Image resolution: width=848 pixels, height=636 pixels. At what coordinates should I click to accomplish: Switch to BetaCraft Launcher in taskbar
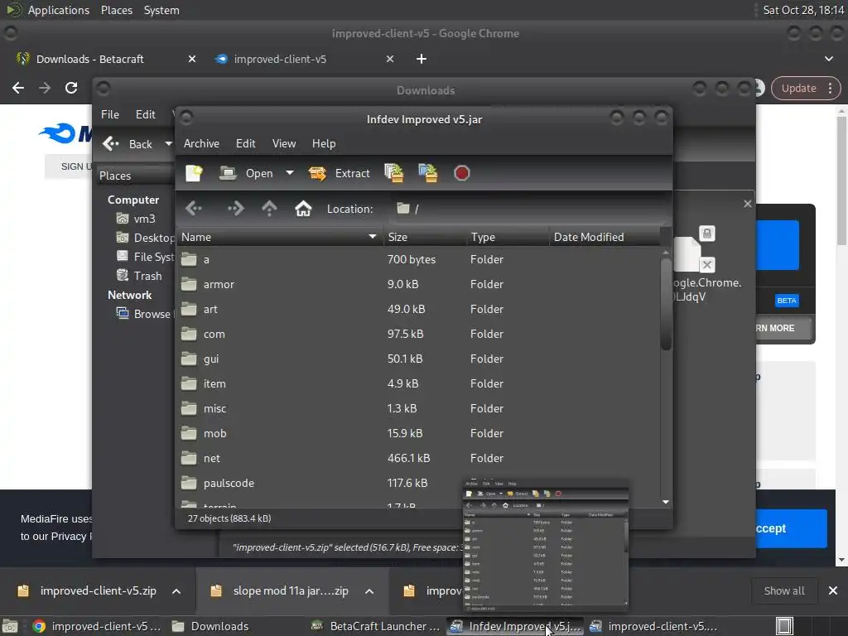(x=376, y=626)
